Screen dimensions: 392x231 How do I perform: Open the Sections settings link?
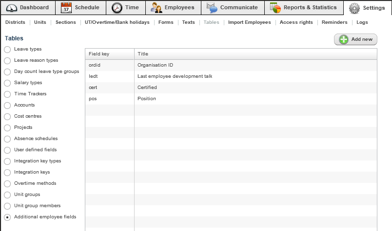[x=65, y=22]
